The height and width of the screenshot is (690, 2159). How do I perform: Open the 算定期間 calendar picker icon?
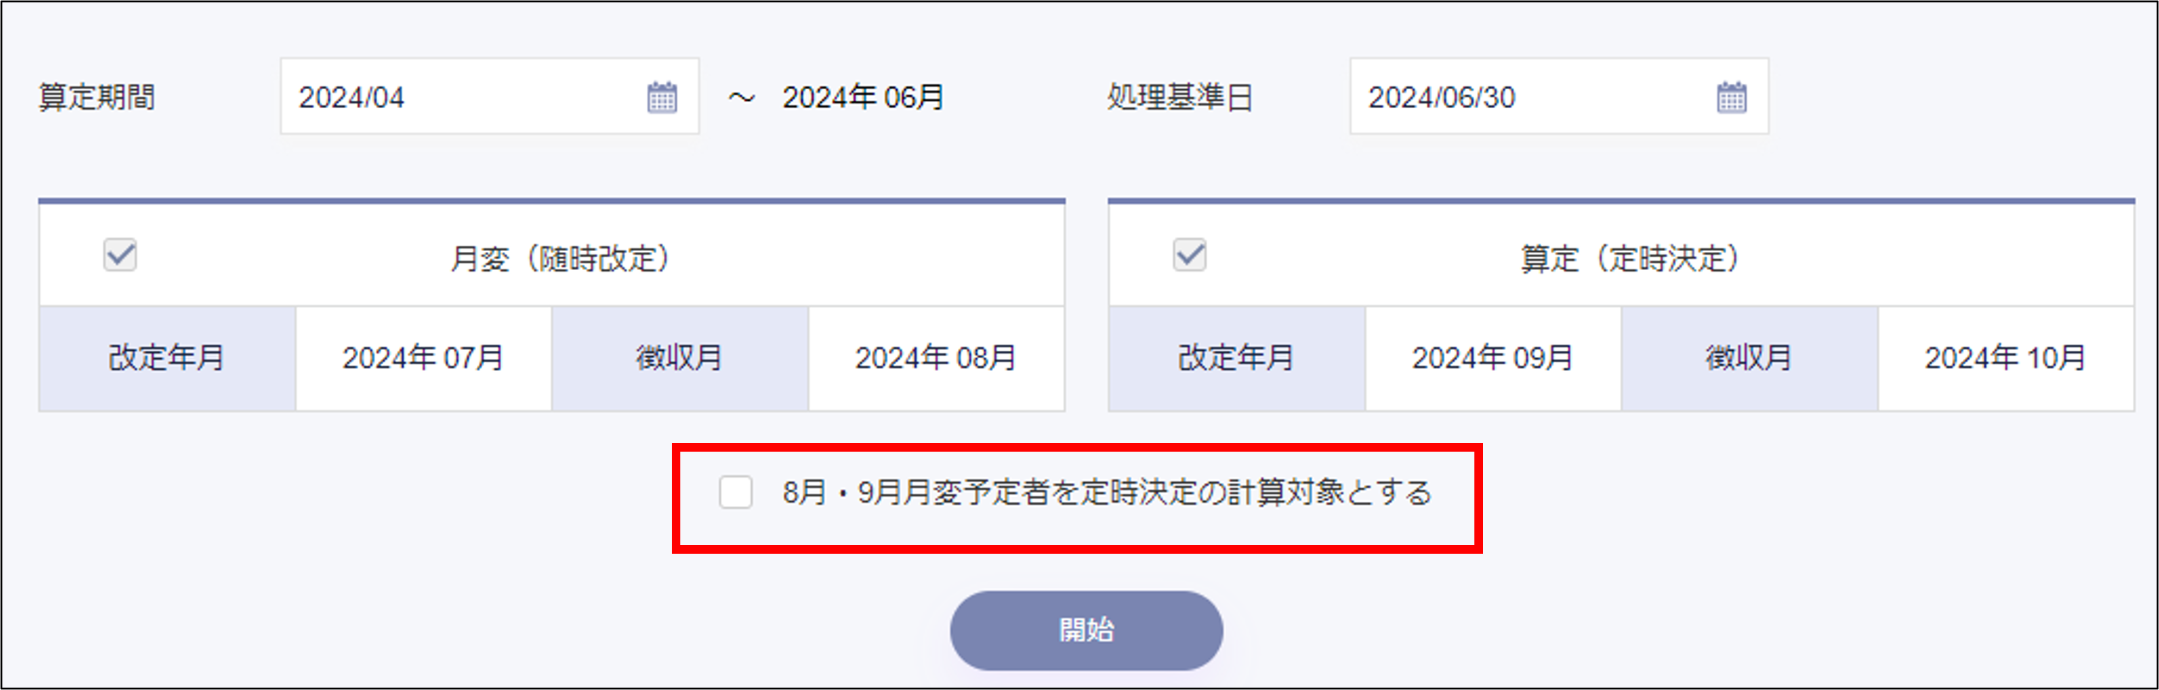point(661,97)
